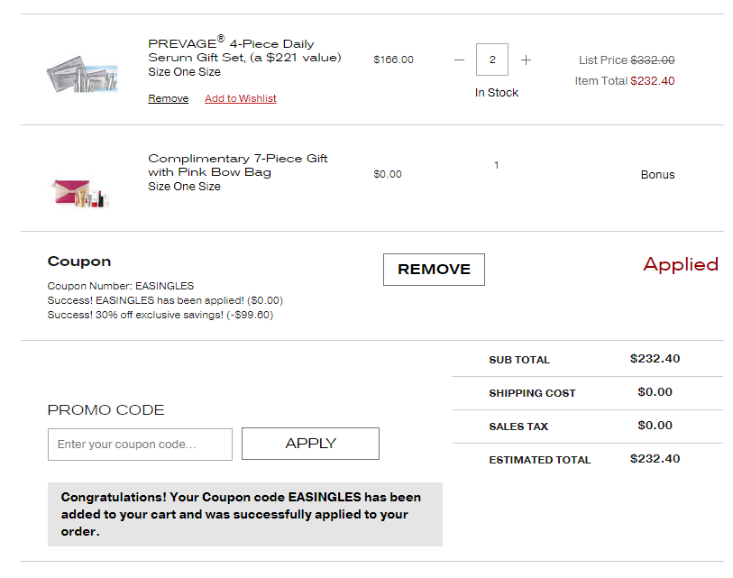
Task: Open the Pink Bow Bag gift thumbnail
Action: pos(80,194)
